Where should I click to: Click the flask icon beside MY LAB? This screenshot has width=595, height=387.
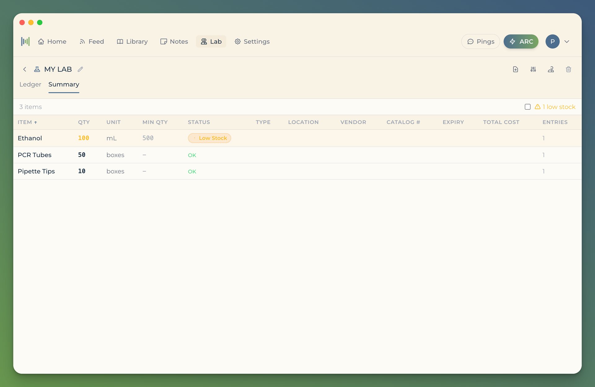[x=37, y=69]
